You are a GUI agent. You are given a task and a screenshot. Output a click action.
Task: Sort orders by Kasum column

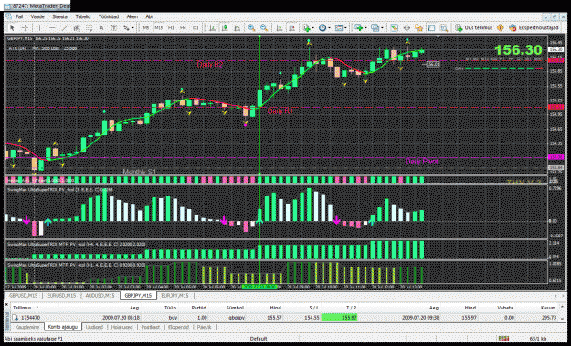(x=548, y=308)
